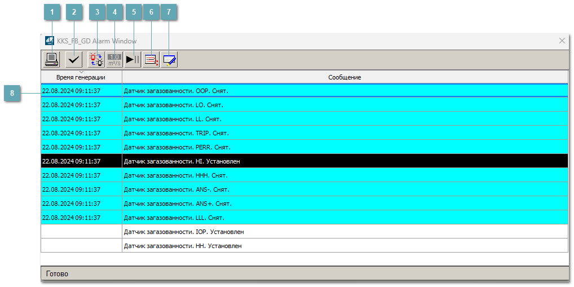This screenshot has width=574, height=287.
Task: Click the Сообщение column header
Action: [345, 77]
